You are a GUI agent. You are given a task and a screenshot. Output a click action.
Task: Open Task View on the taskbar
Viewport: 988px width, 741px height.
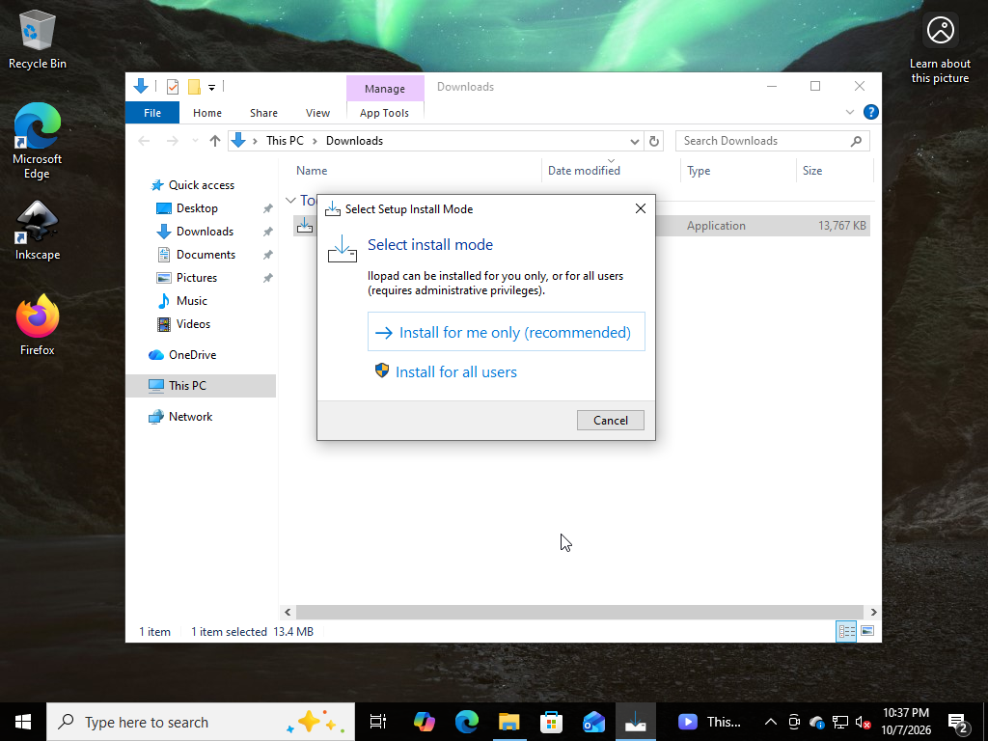[377, 722]
